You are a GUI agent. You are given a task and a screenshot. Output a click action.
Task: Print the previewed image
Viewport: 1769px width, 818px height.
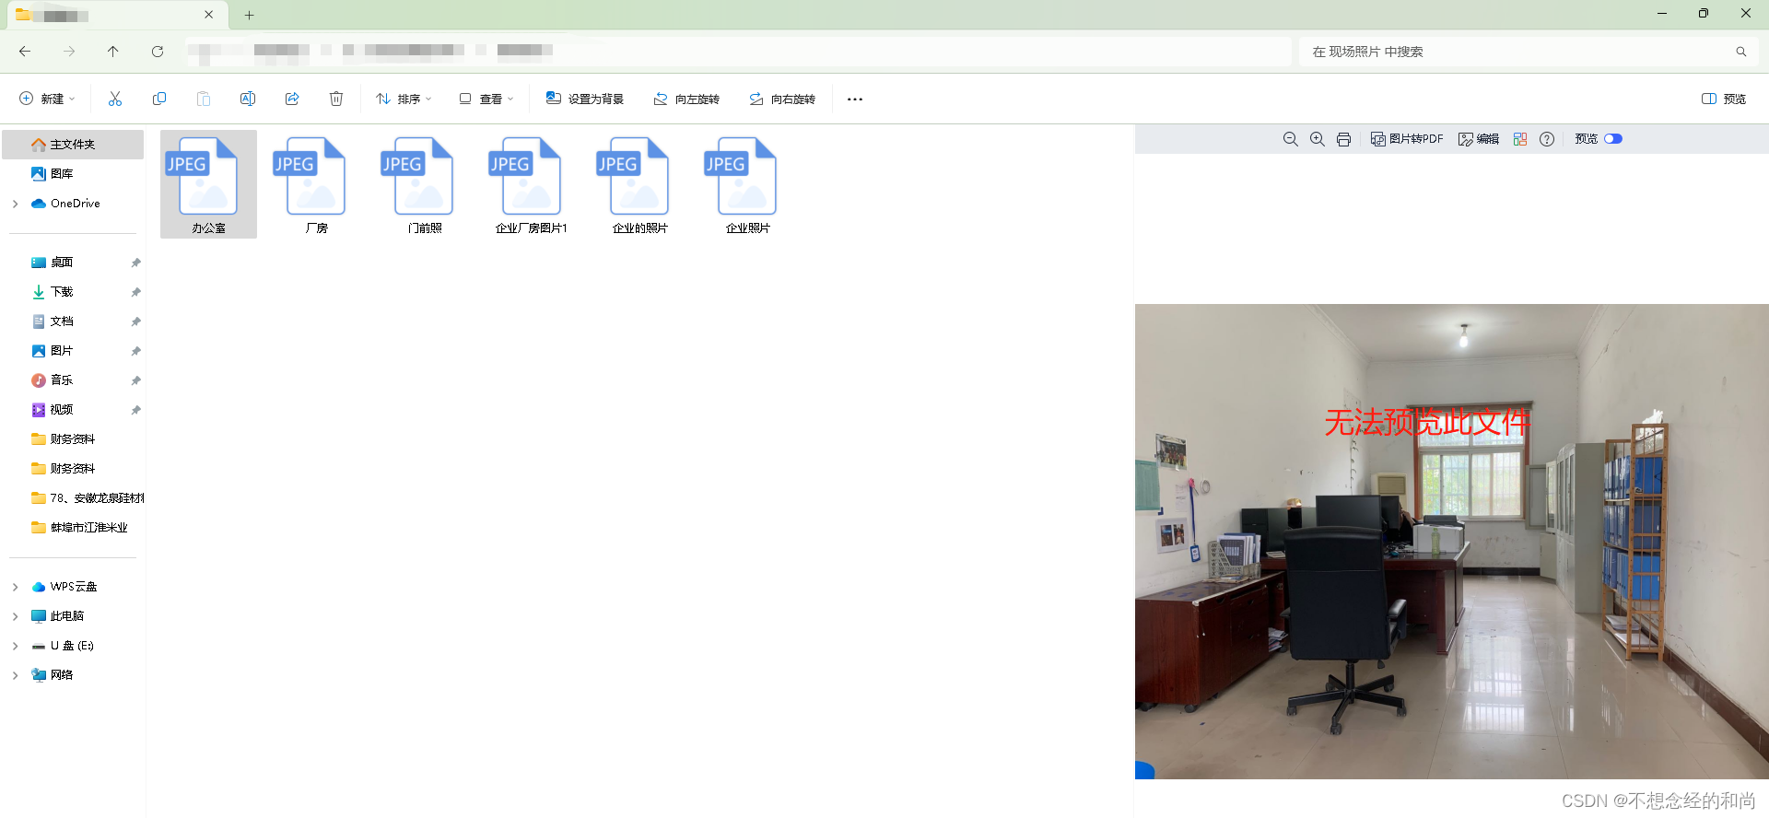[1344, 139]
